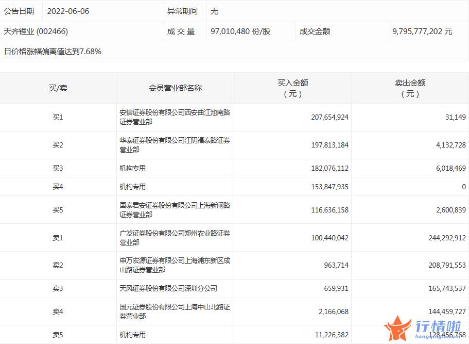Select the 卖5 row label
469x344 pixels.
tap(58, 335)
